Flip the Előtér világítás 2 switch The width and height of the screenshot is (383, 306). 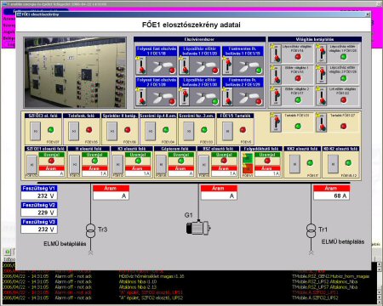pyautogui.click(x=276, y=96)
